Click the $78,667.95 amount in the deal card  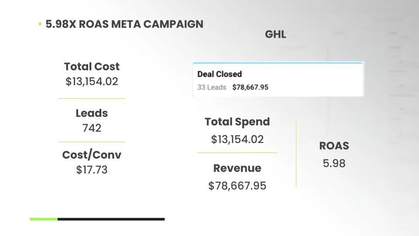click(x=250, y=87)
